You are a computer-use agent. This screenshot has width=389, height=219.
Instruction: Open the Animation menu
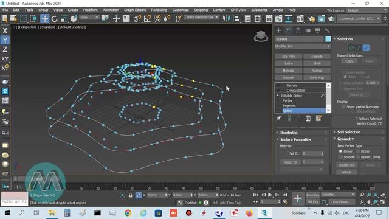coord(111,10)
